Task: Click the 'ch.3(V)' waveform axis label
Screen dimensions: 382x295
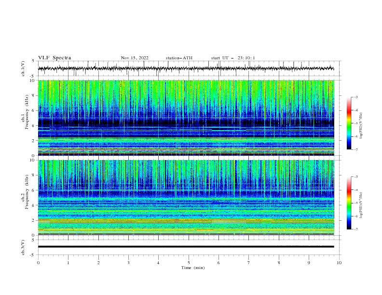Action: pos(23,247)
